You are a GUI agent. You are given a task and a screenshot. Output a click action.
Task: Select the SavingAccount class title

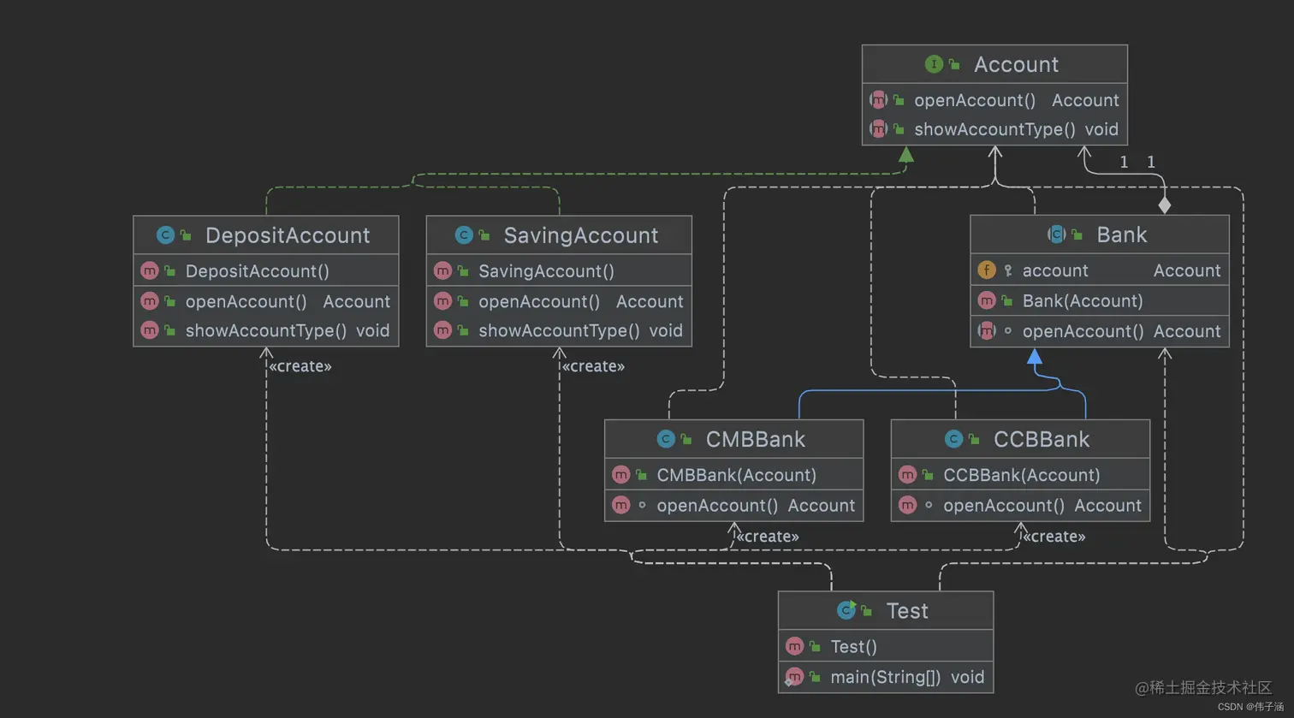coord(581,235)
